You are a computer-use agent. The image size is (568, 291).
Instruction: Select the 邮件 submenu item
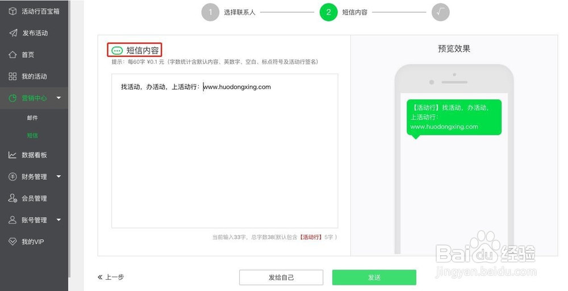point(32,118)
